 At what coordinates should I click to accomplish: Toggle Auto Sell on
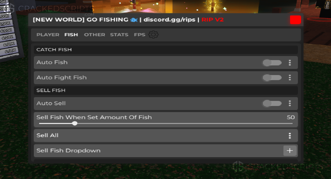pos(272,103)
